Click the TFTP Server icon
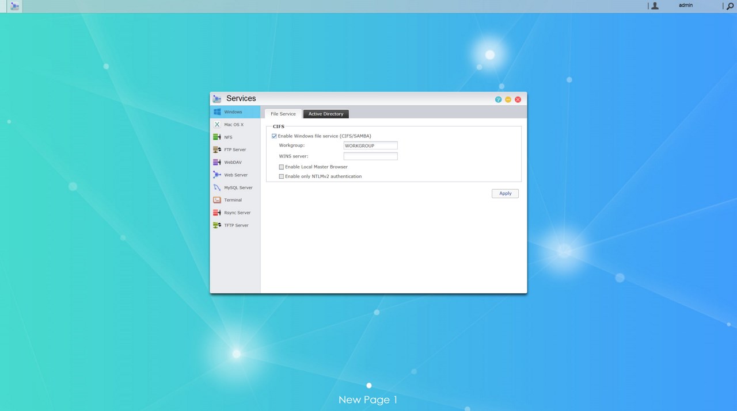The height and width of the screenshot is (411, 737). click(x=217, y=225)
